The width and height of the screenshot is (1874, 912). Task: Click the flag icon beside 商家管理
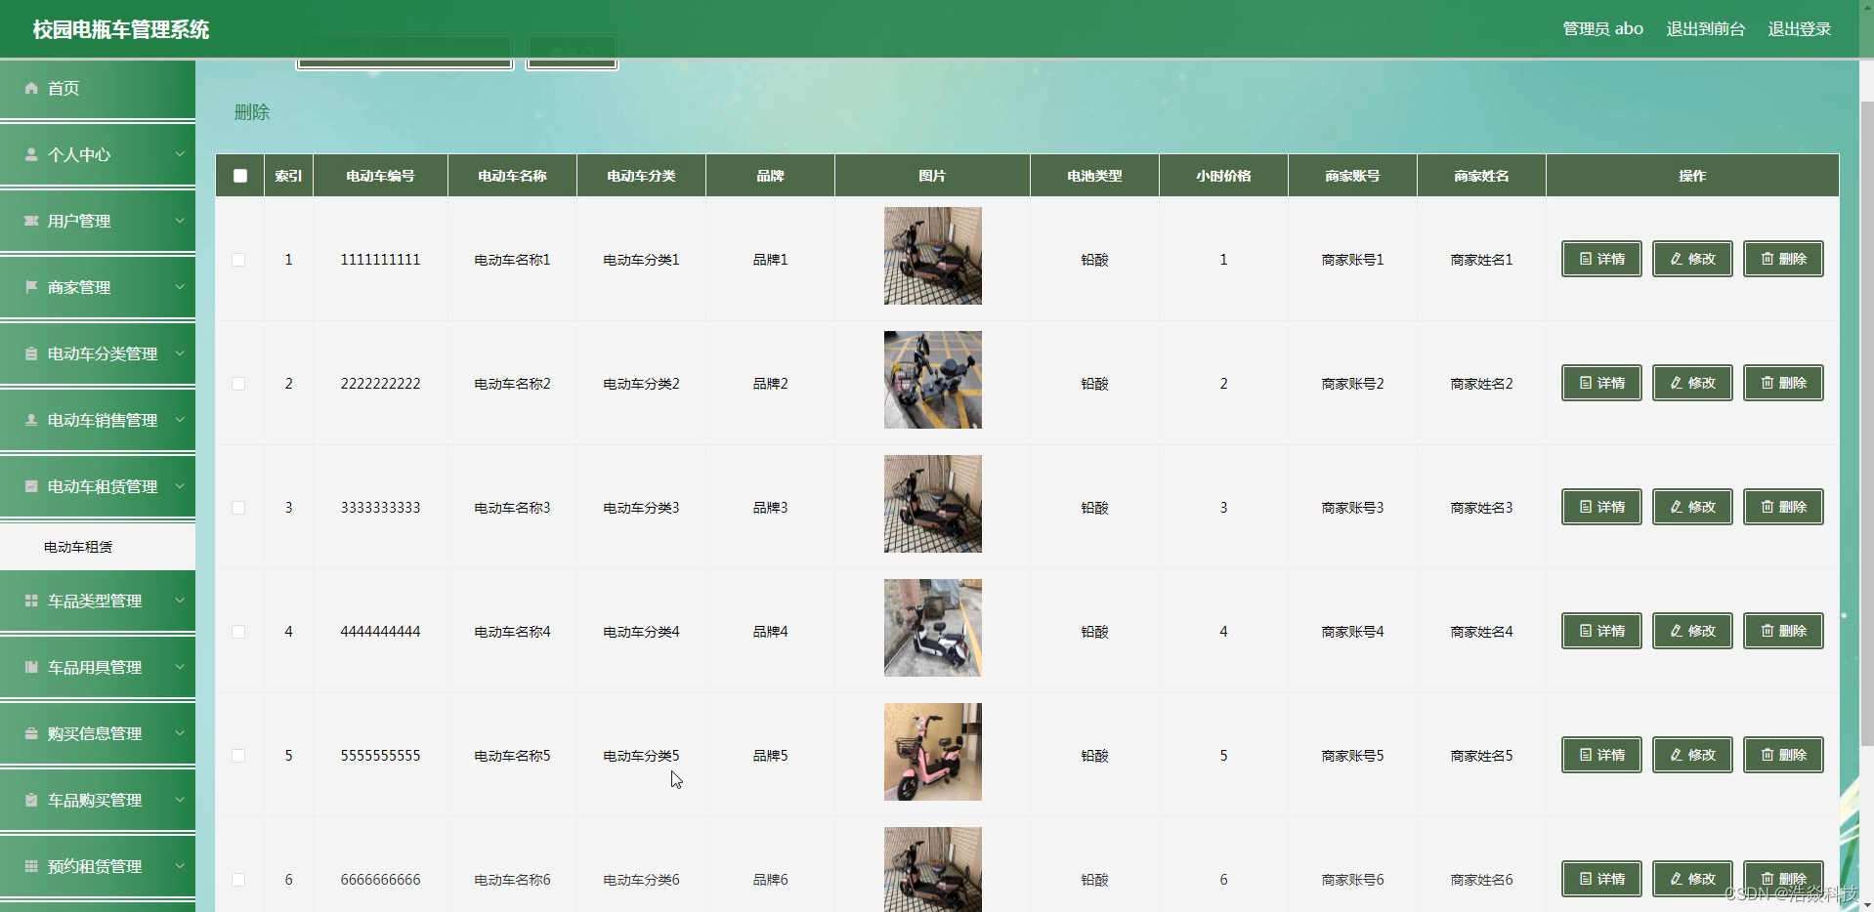(30, 287)
